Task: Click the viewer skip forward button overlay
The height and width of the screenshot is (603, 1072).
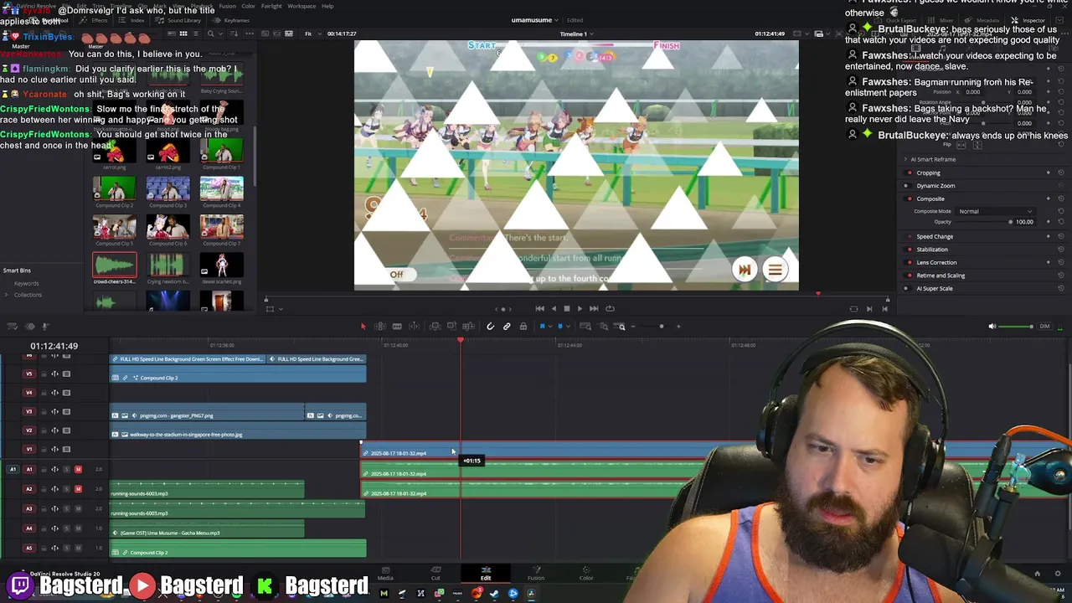Action: tap(744, 270)
